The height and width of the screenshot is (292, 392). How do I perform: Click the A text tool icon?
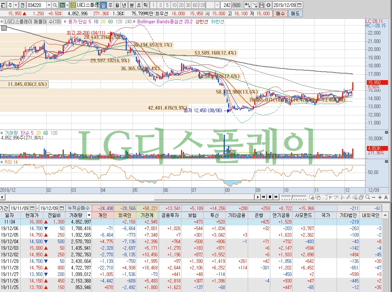coord(386,197)
